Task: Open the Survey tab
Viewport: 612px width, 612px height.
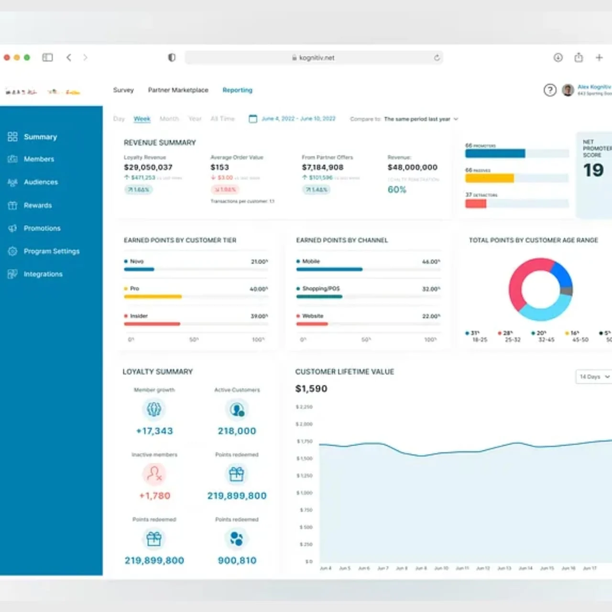Action: click(123, 90)
